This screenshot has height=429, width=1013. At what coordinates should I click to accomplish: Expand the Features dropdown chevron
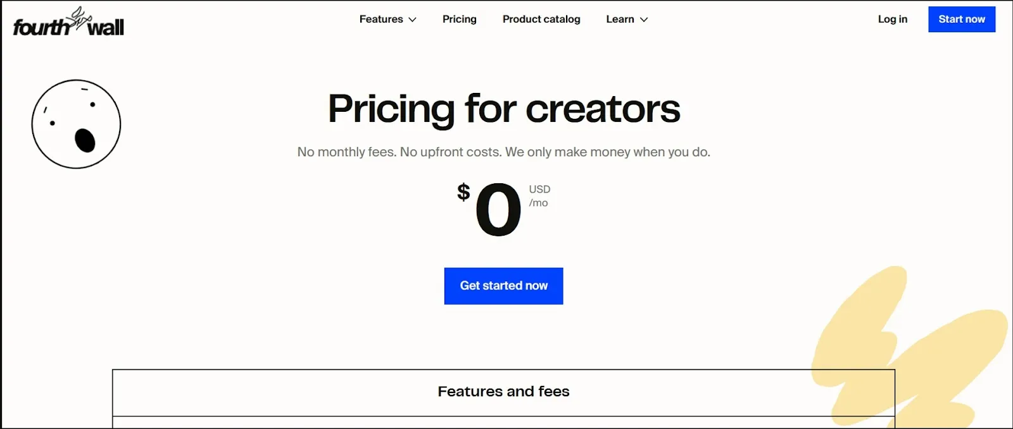point(413,20)
